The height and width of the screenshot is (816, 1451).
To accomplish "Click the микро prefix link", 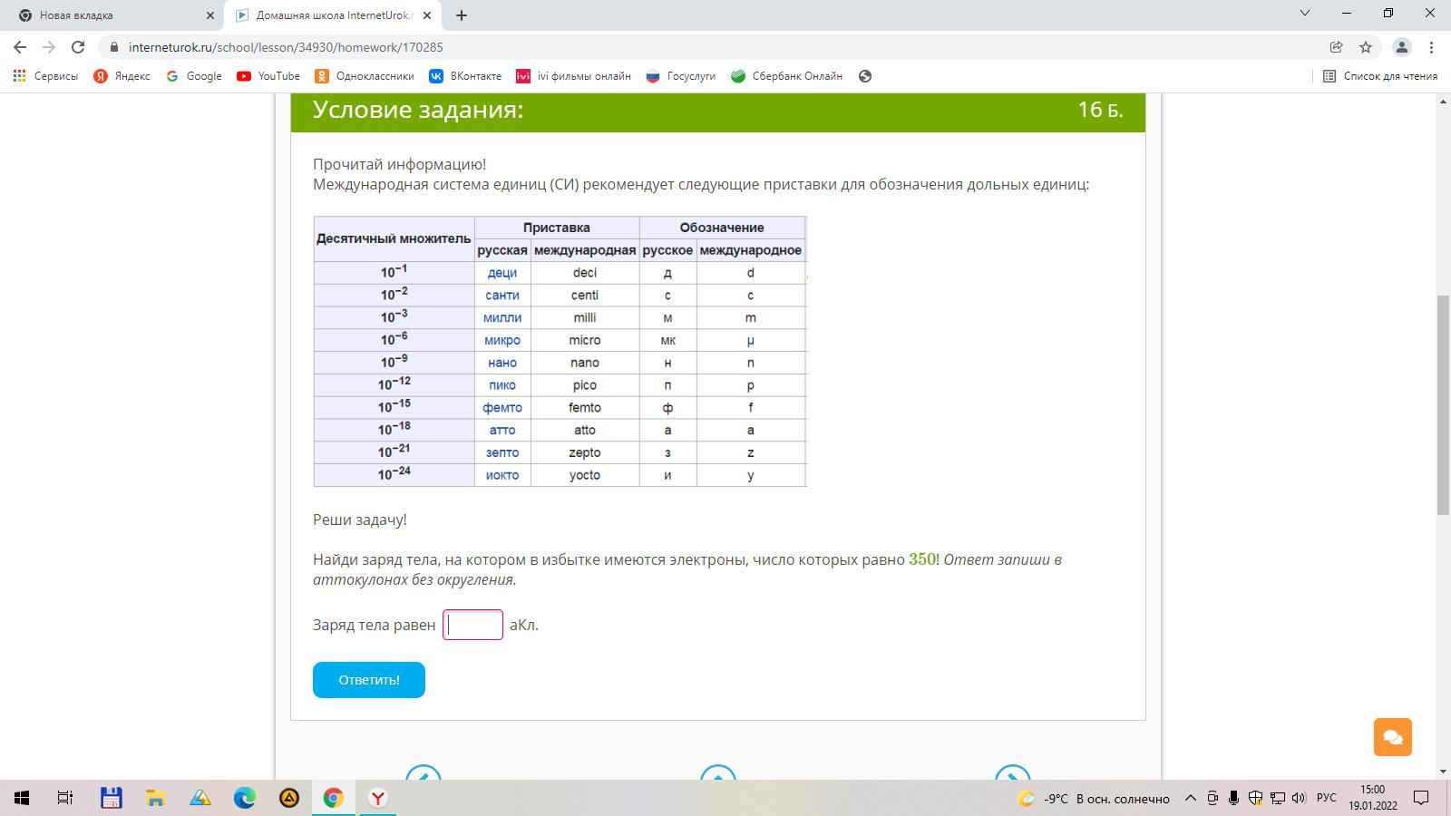I will 502,341.
